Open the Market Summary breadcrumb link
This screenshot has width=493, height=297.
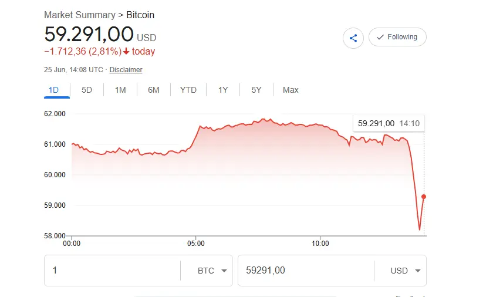80,15
